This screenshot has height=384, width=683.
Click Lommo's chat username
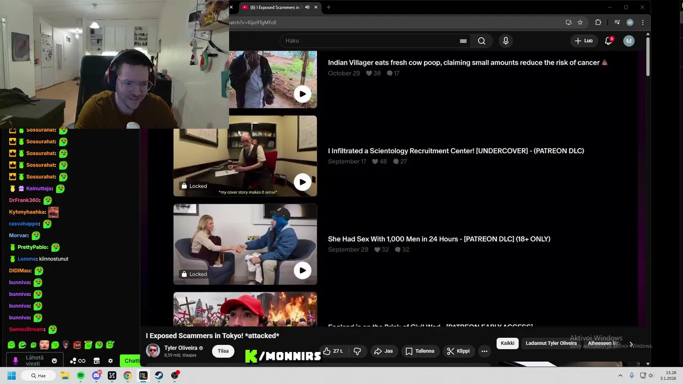point(27,259)
